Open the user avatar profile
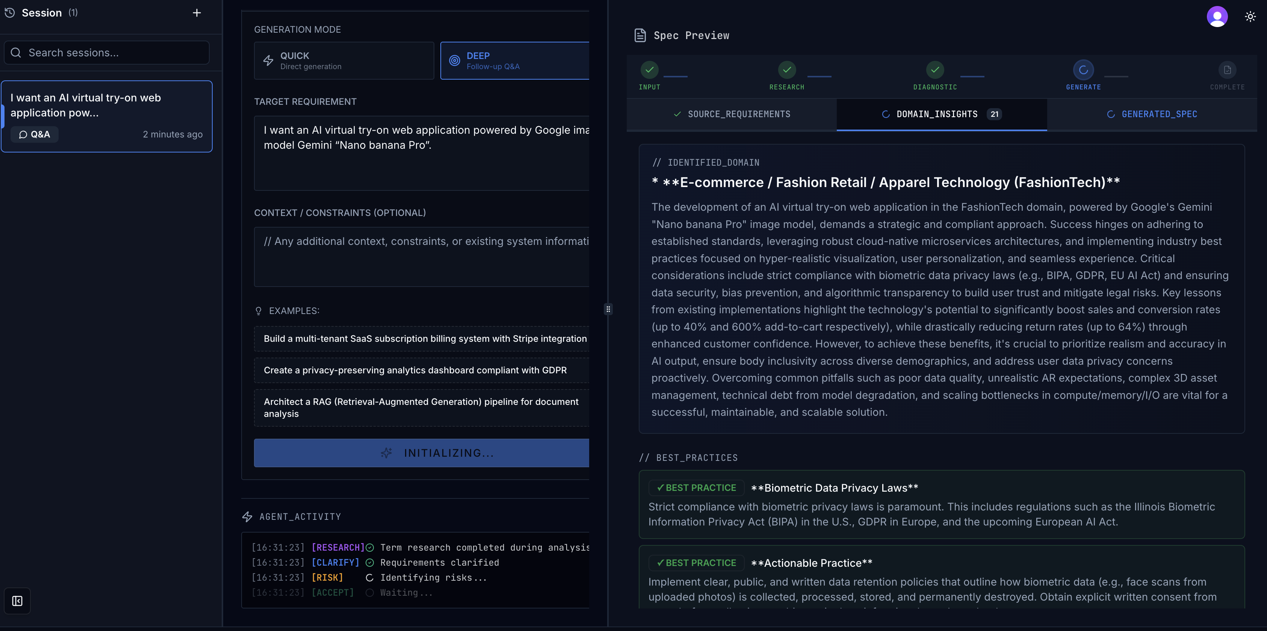 (1217, 17)
